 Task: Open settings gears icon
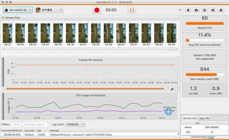(x=213, y=10)
